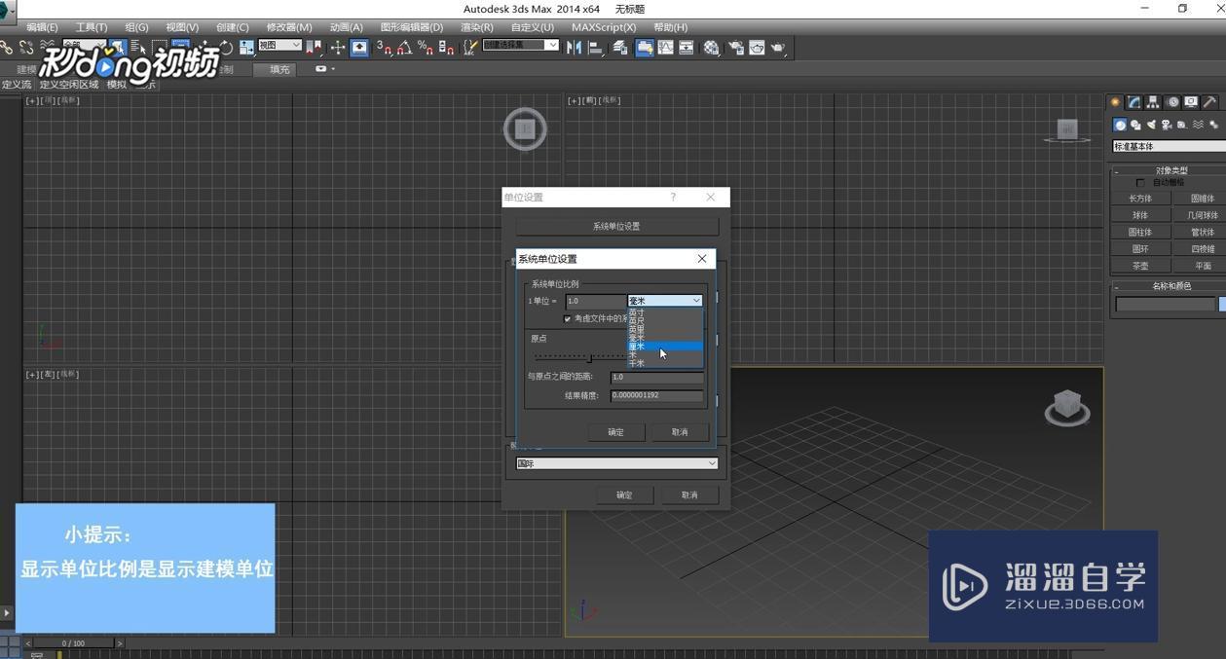
Task: Open the 修改器(M) menu
Action: tap(289, 27)
